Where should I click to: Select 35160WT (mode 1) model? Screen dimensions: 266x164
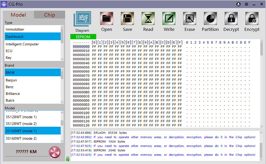pos(33,131)
